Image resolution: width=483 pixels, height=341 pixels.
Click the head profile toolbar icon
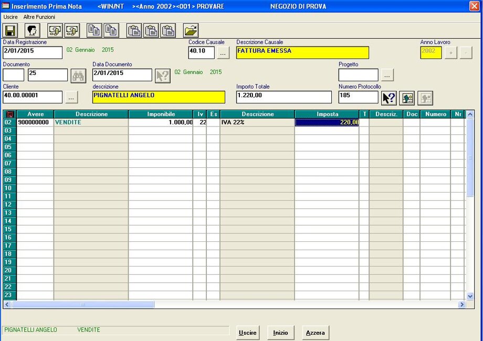(32, 30)
